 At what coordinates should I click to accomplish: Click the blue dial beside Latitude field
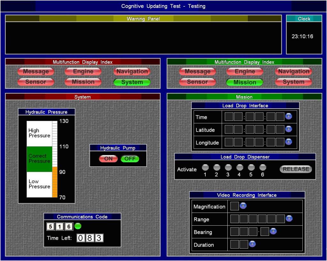(x=288, y=129)
